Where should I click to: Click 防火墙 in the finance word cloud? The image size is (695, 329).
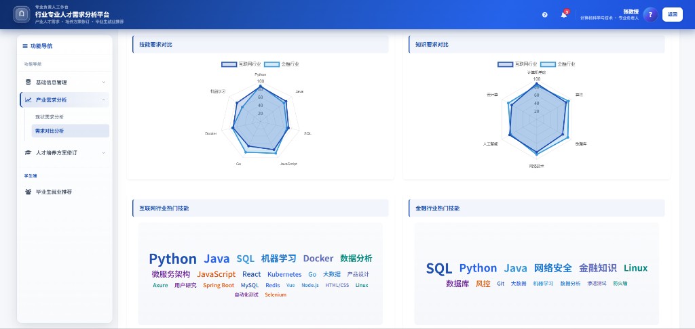click(x=620, y=284)
